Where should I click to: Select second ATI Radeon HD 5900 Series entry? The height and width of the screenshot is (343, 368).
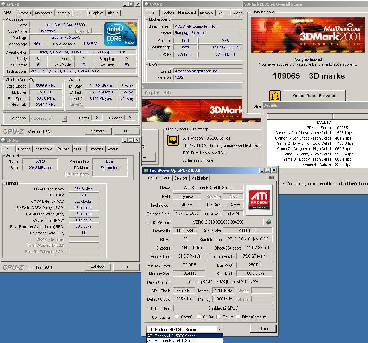click(x=184, y=341)
